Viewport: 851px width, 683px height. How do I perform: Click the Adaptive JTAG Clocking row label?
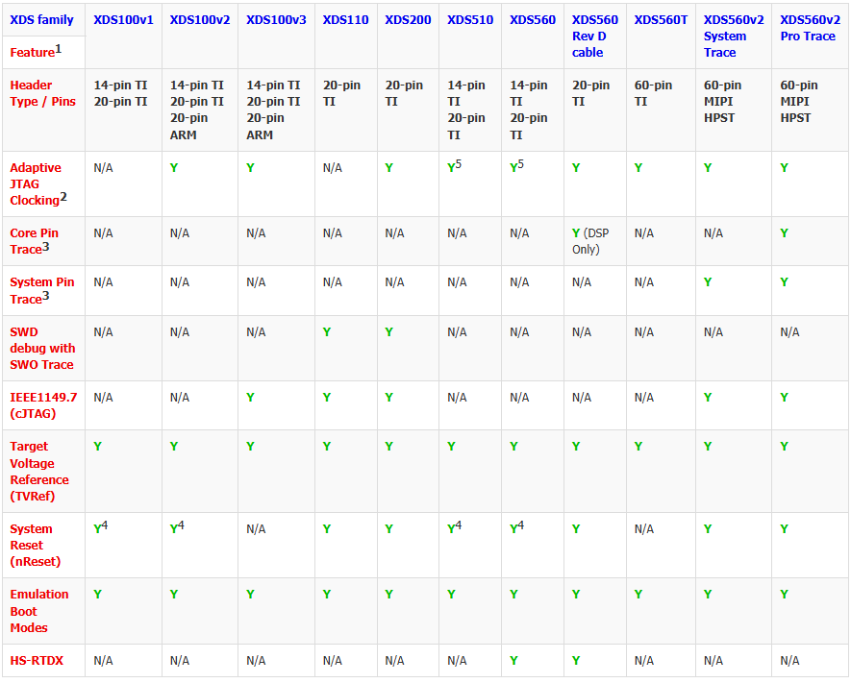click(x=38, y=183)
